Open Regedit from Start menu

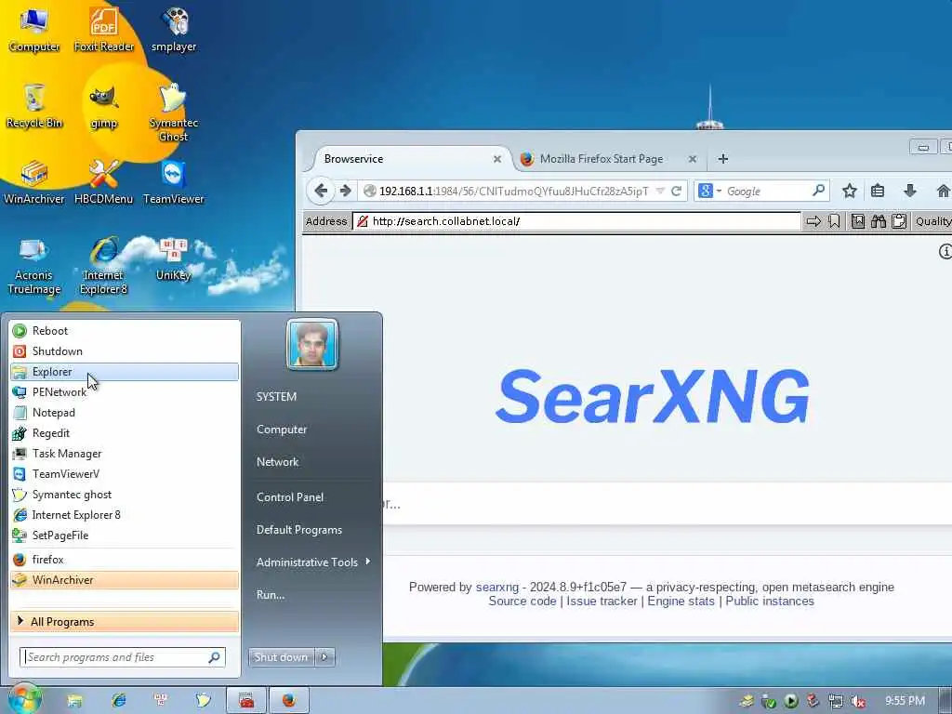pos(125,433)
